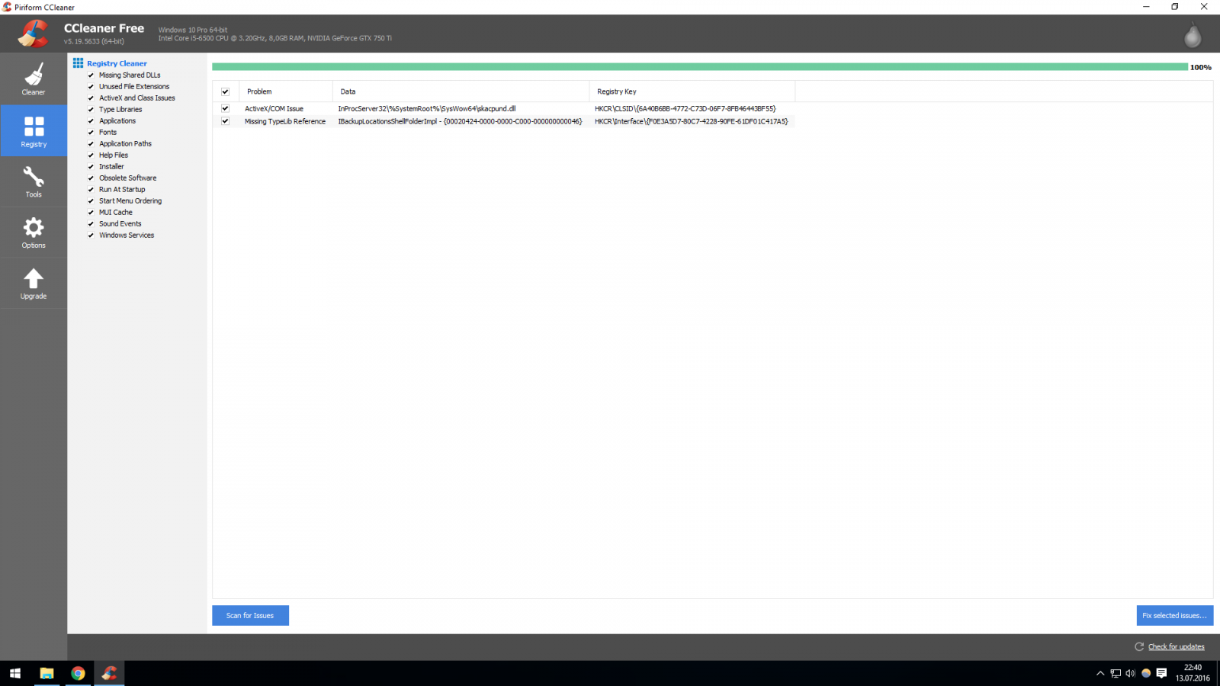Select the Registry section icon

34,127
